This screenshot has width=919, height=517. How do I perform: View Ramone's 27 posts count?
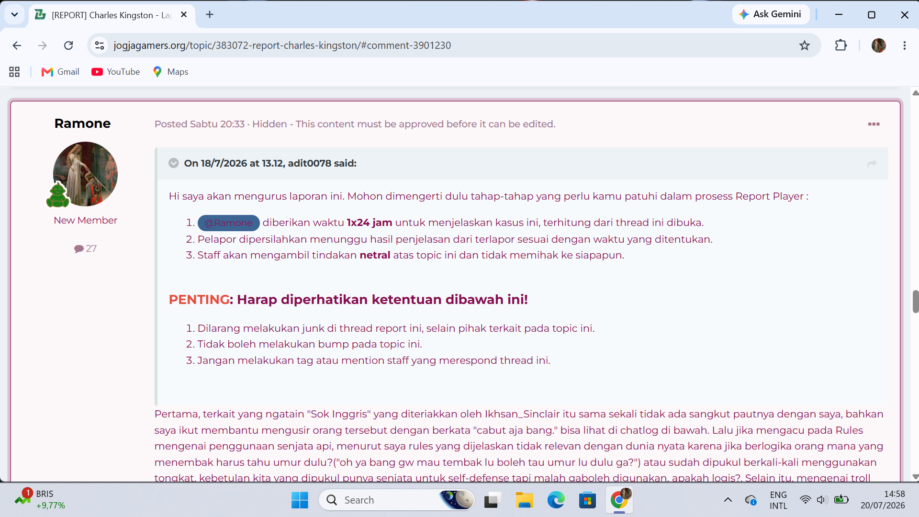pyautogui.click(x=85, y=249)
